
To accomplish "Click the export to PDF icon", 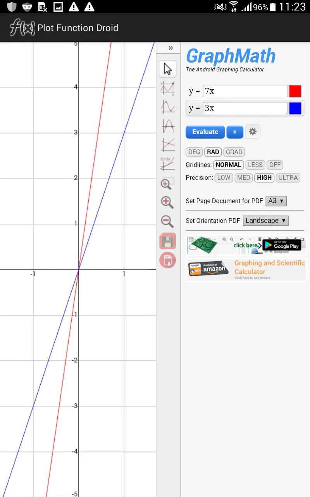I will click(x=167, y=260).
